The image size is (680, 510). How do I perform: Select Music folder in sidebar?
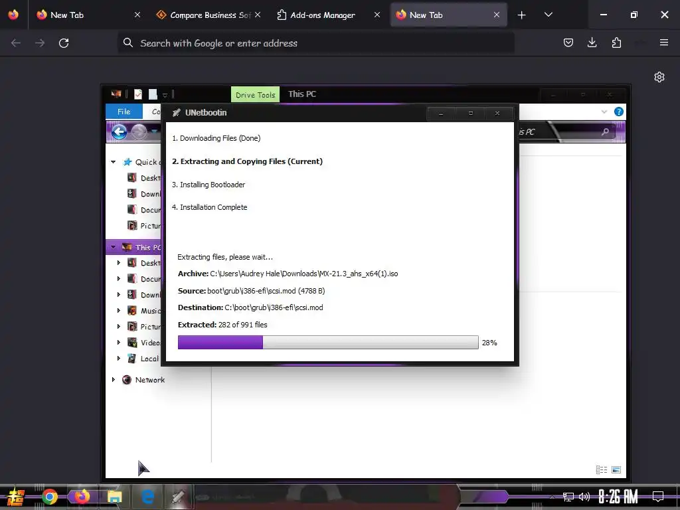tap(144, 311)
